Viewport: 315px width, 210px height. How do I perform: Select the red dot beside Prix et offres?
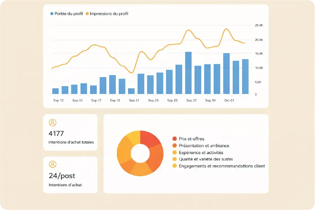pyautogui.click(x=174, y=139)
